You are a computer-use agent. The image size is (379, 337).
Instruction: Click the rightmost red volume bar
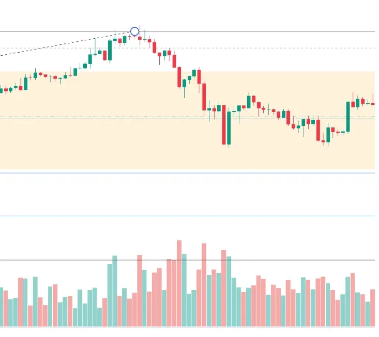[x=373, y=308]
